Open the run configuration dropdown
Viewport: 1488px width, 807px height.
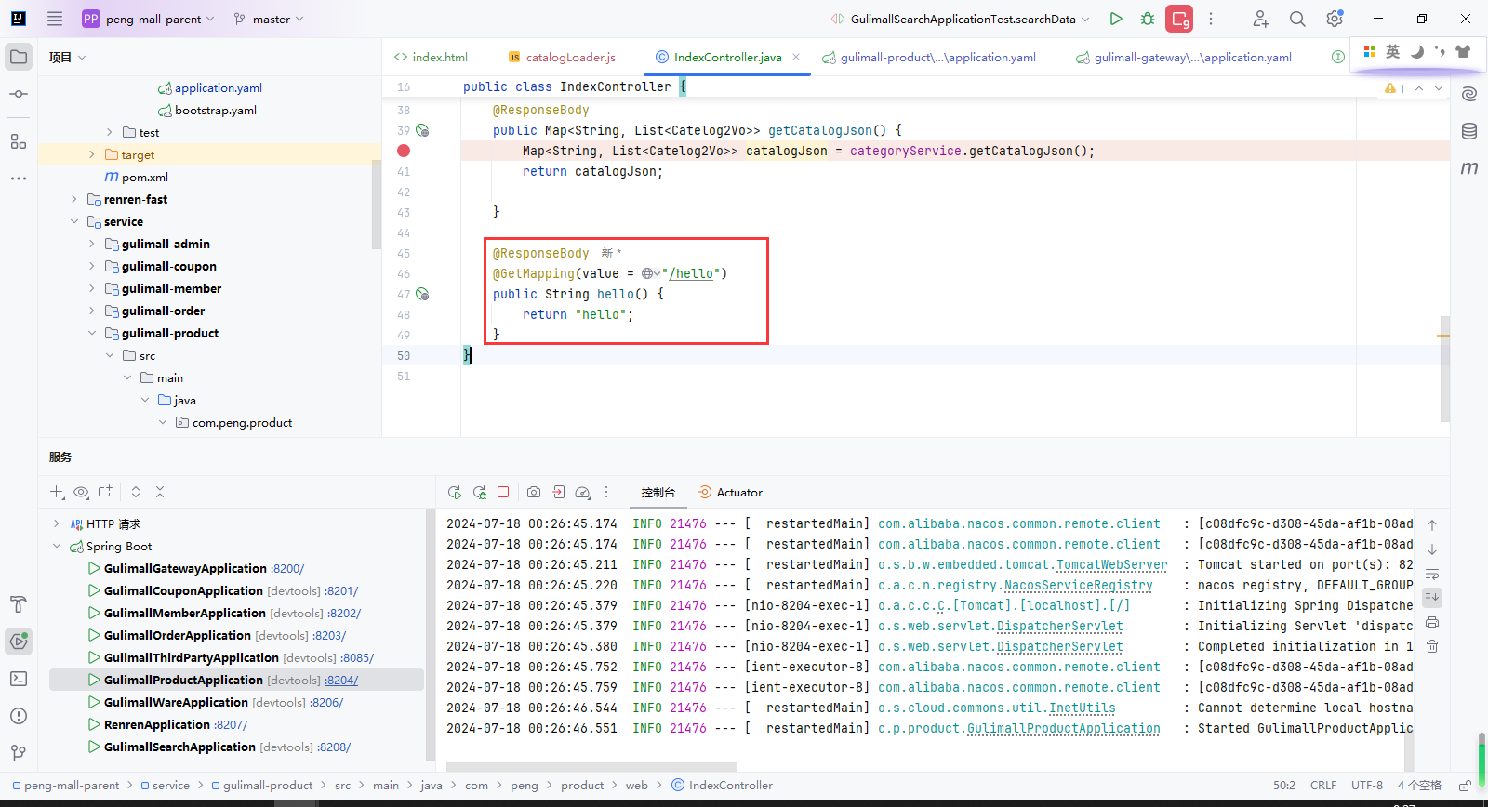960,19
